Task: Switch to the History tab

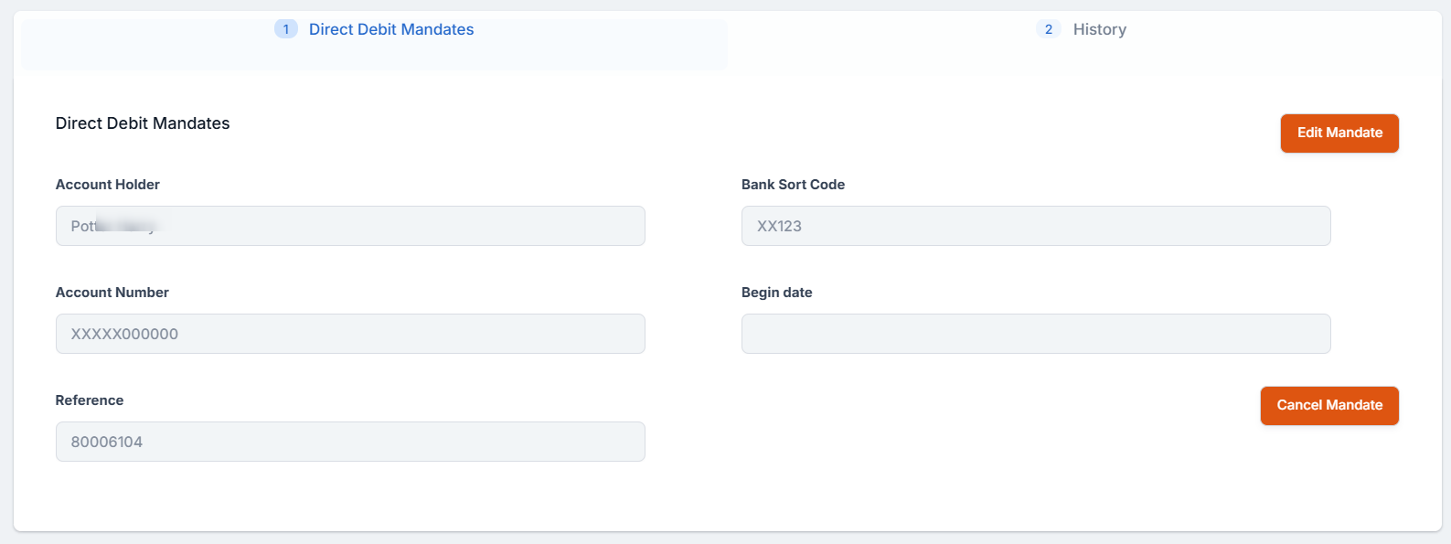Action: pyautogui.click(x=1099, y=29)
